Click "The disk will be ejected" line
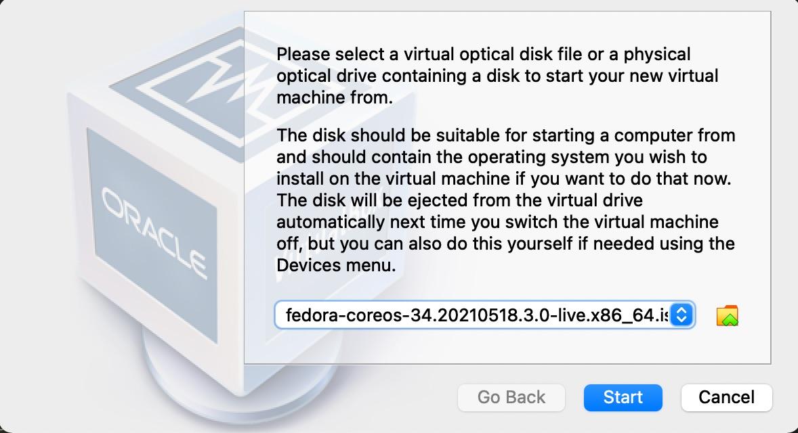The width and height of the screenshot is (798, 433). pyautogui.click(x=459, y=201)
